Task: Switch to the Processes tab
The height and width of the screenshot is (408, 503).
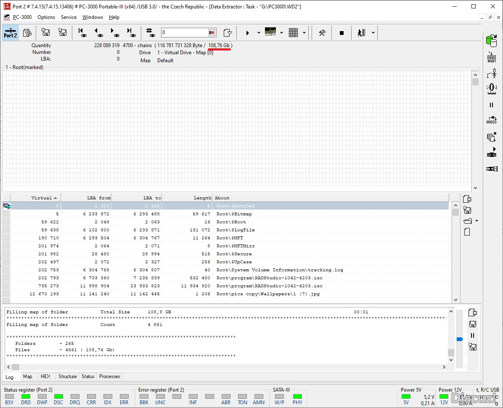Action: (x=109, y=376)
